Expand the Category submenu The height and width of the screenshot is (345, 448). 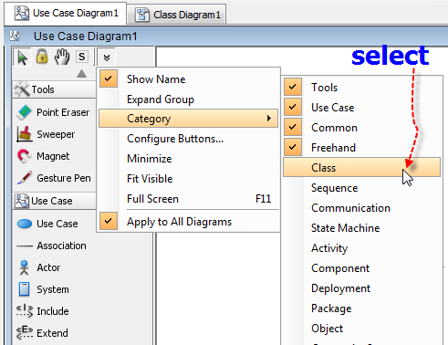coord(188,119)
